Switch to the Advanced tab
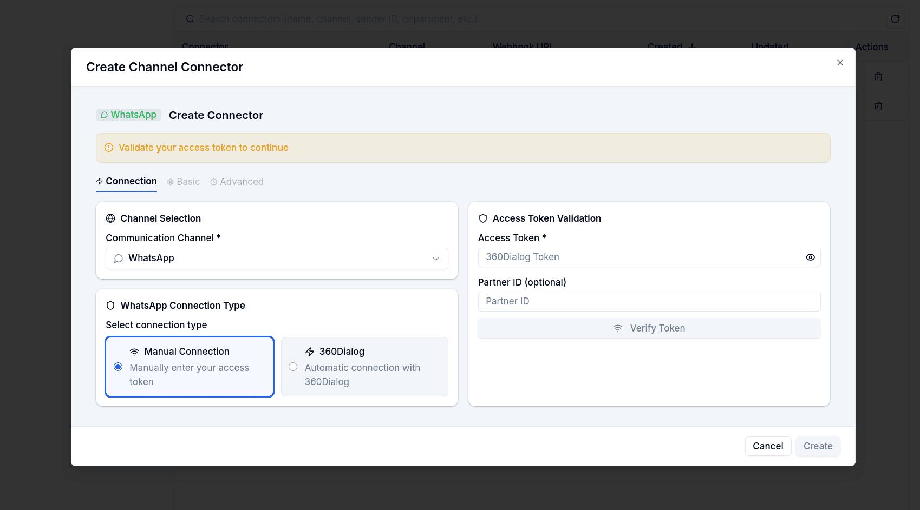Viewport: 920px width, 510px height. point(237,182)
